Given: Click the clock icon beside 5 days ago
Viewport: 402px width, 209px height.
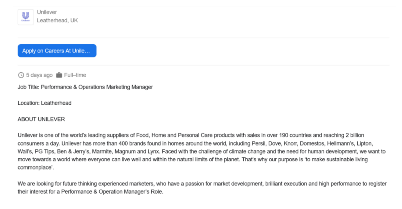Looking at the screenshot, I should [21, 75].
